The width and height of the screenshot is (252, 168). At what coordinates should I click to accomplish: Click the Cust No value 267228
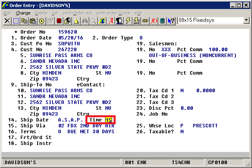coord(67,50)
